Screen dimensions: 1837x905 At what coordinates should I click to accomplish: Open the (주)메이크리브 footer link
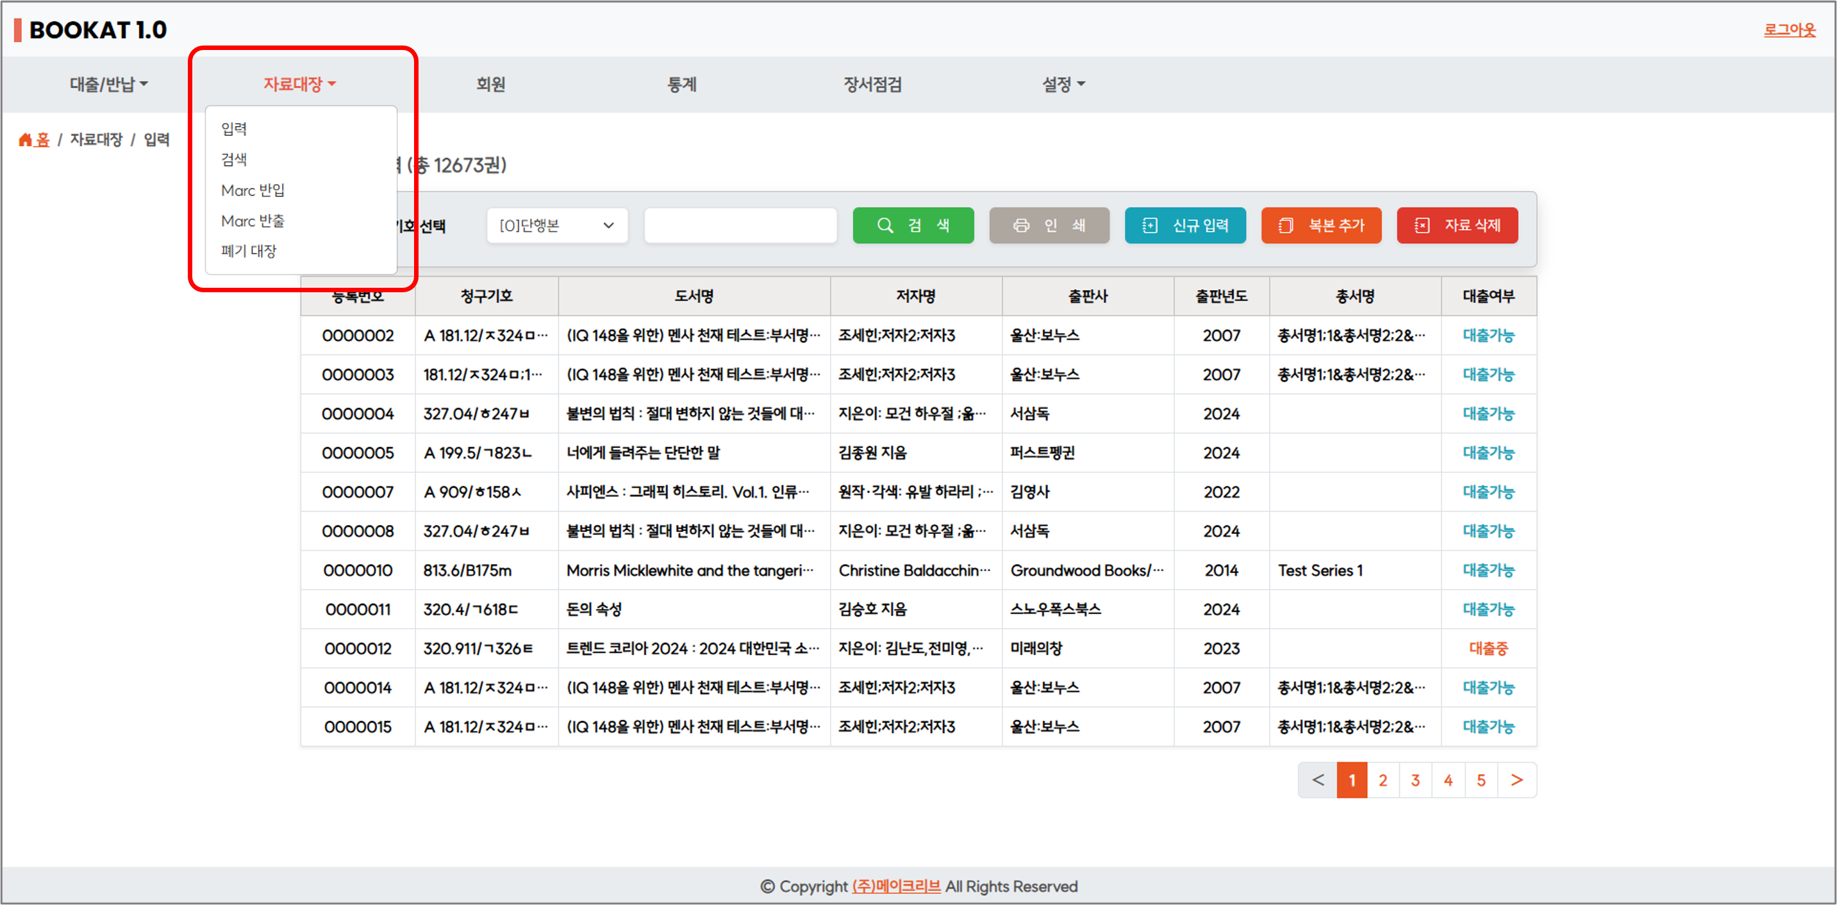point(895,886)
